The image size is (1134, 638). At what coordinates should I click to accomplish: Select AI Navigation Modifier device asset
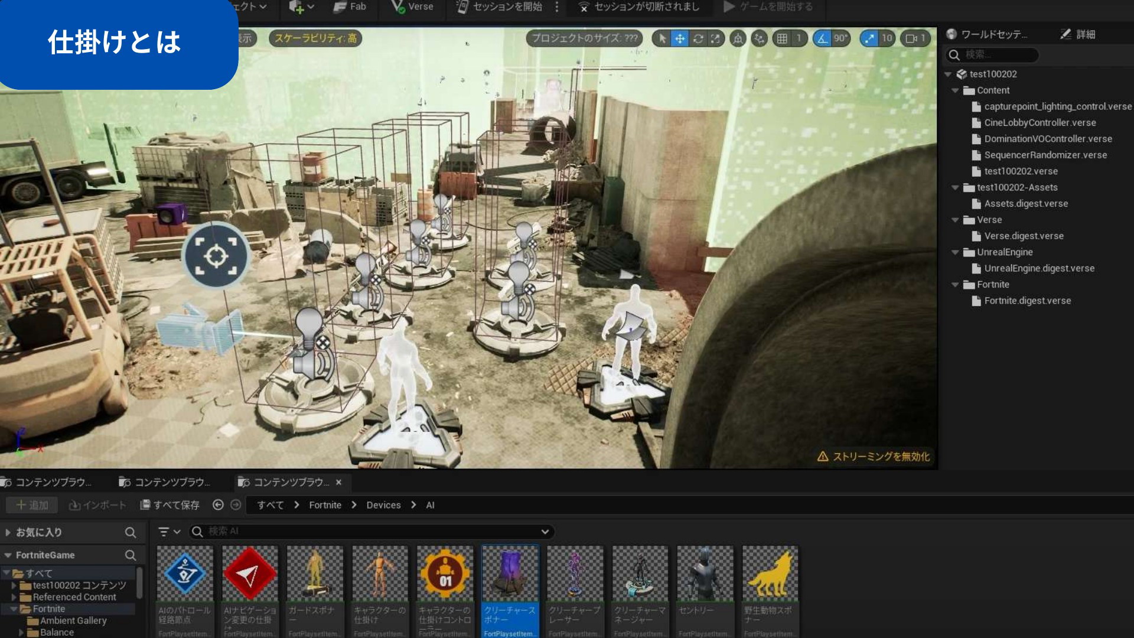250,592
